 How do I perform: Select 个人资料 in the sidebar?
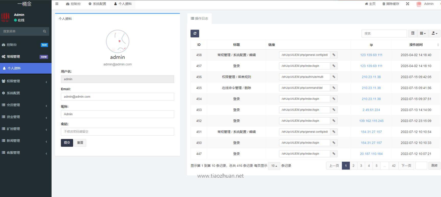coord(26,68)
